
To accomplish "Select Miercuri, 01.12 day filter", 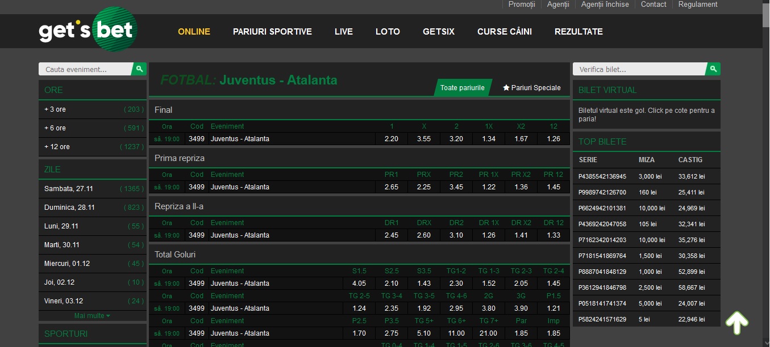I will (x=93, y=264).
